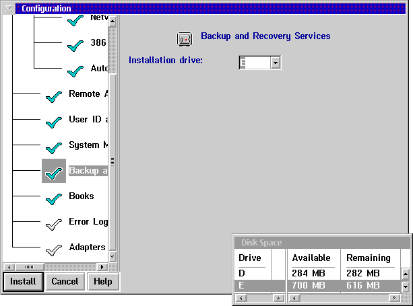Click the Help button
The height and width of the screenshot is (306, 413).
click(103, 282)
